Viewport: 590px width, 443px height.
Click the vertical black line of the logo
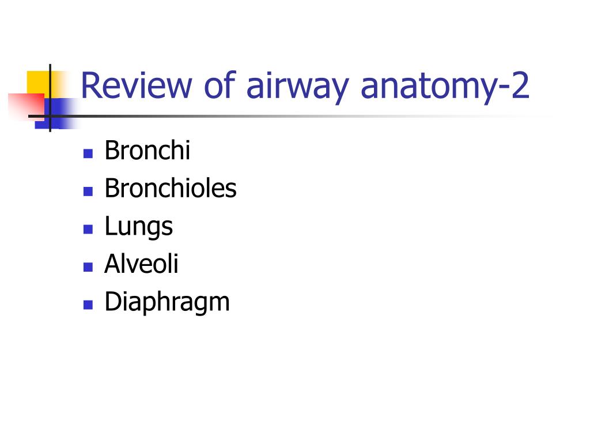(50, 98)
